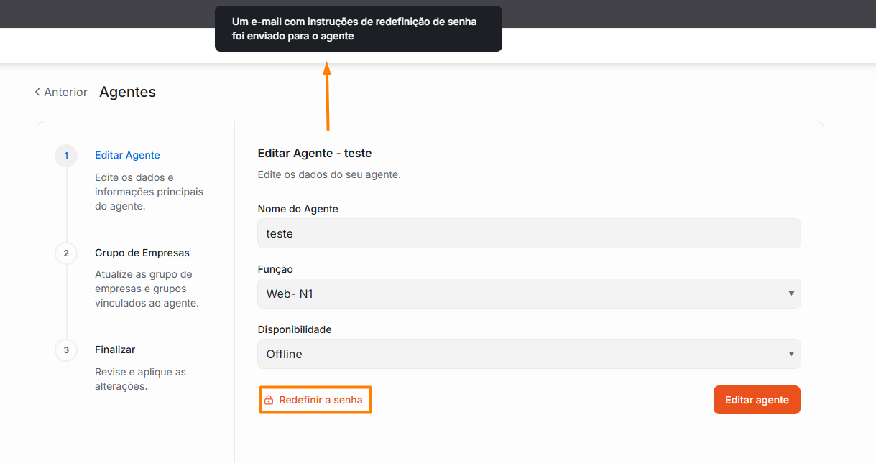Dismiss the password reset email notification toast
Image resolution: width=876 pixels, height=463 pixels.
coord(358,29)
